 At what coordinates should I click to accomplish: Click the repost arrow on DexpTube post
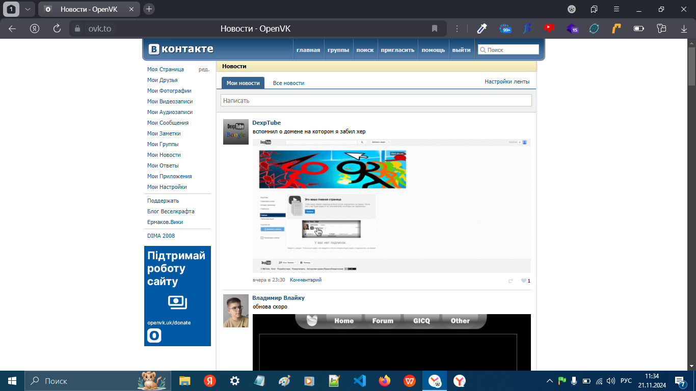[511, 281]
